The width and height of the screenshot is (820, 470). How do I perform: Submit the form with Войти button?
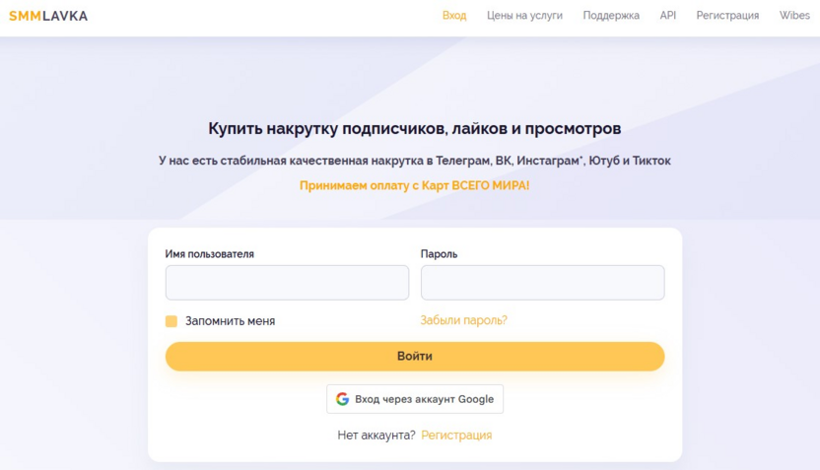click(x=415, y=357)
